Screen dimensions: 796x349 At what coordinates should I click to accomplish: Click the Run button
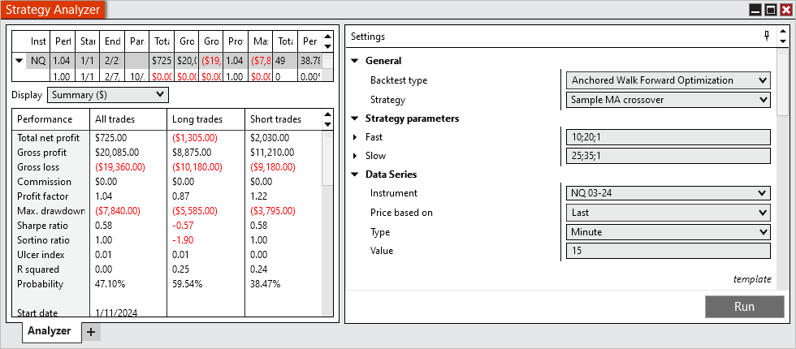(744, 307)
